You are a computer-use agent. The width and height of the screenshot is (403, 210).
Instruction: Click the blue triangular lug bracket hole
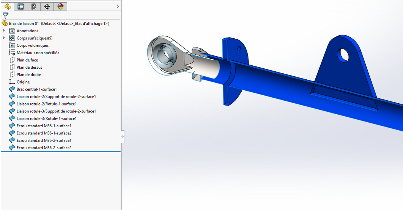pyautogui.click(x=343, y=55)
